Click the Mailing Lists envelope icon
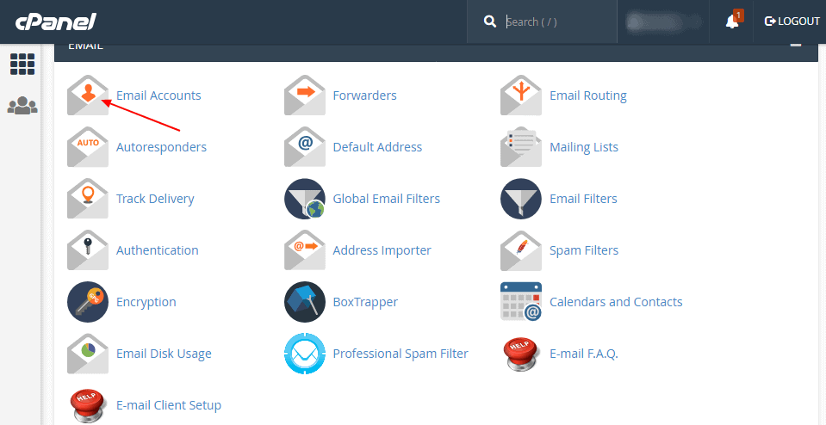The width and height of the screenshot is (826, 425). (x=521, y=147)
